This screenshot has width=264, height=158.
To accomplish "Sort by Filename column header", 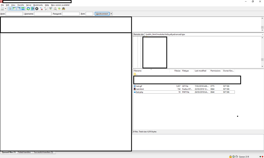I will (x=151, y=71).
